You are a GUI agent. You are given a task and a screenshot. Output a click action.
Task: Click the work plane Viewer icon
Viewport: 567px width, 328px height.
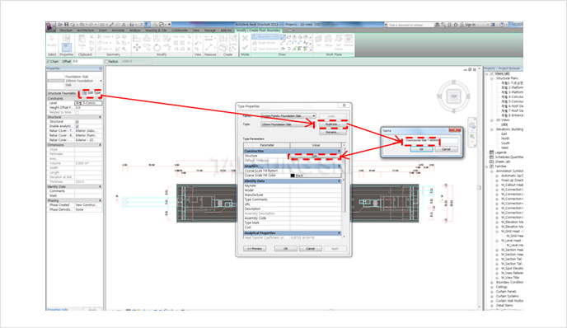349,39
